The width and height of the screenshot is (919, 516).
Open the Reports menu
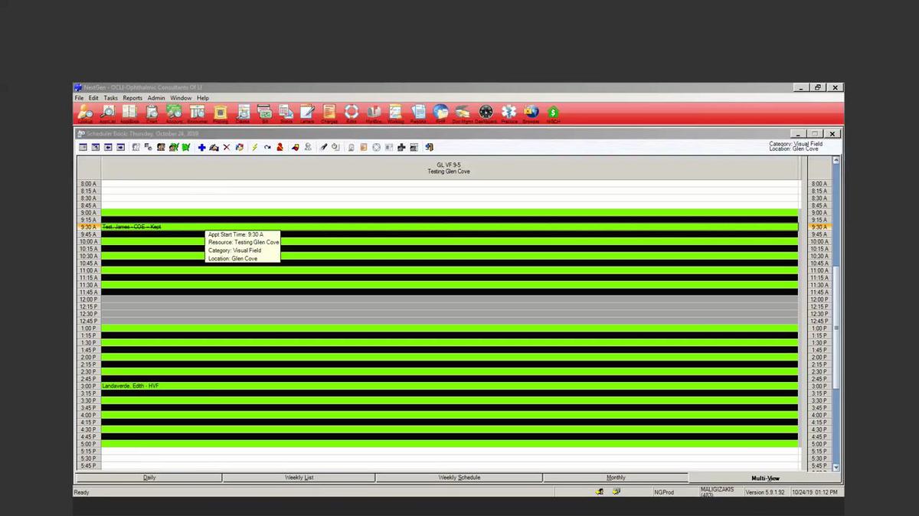point(132,98)
